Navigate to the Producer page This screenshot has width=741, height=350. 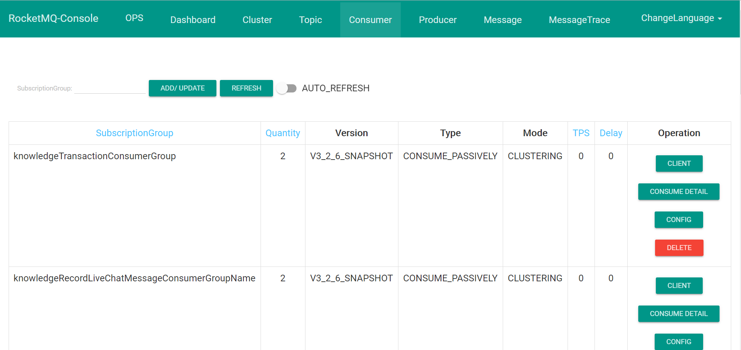click(438, 20)
